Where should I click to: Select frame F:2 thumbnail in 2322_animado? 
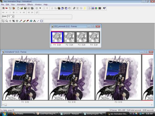coord(69,37)
